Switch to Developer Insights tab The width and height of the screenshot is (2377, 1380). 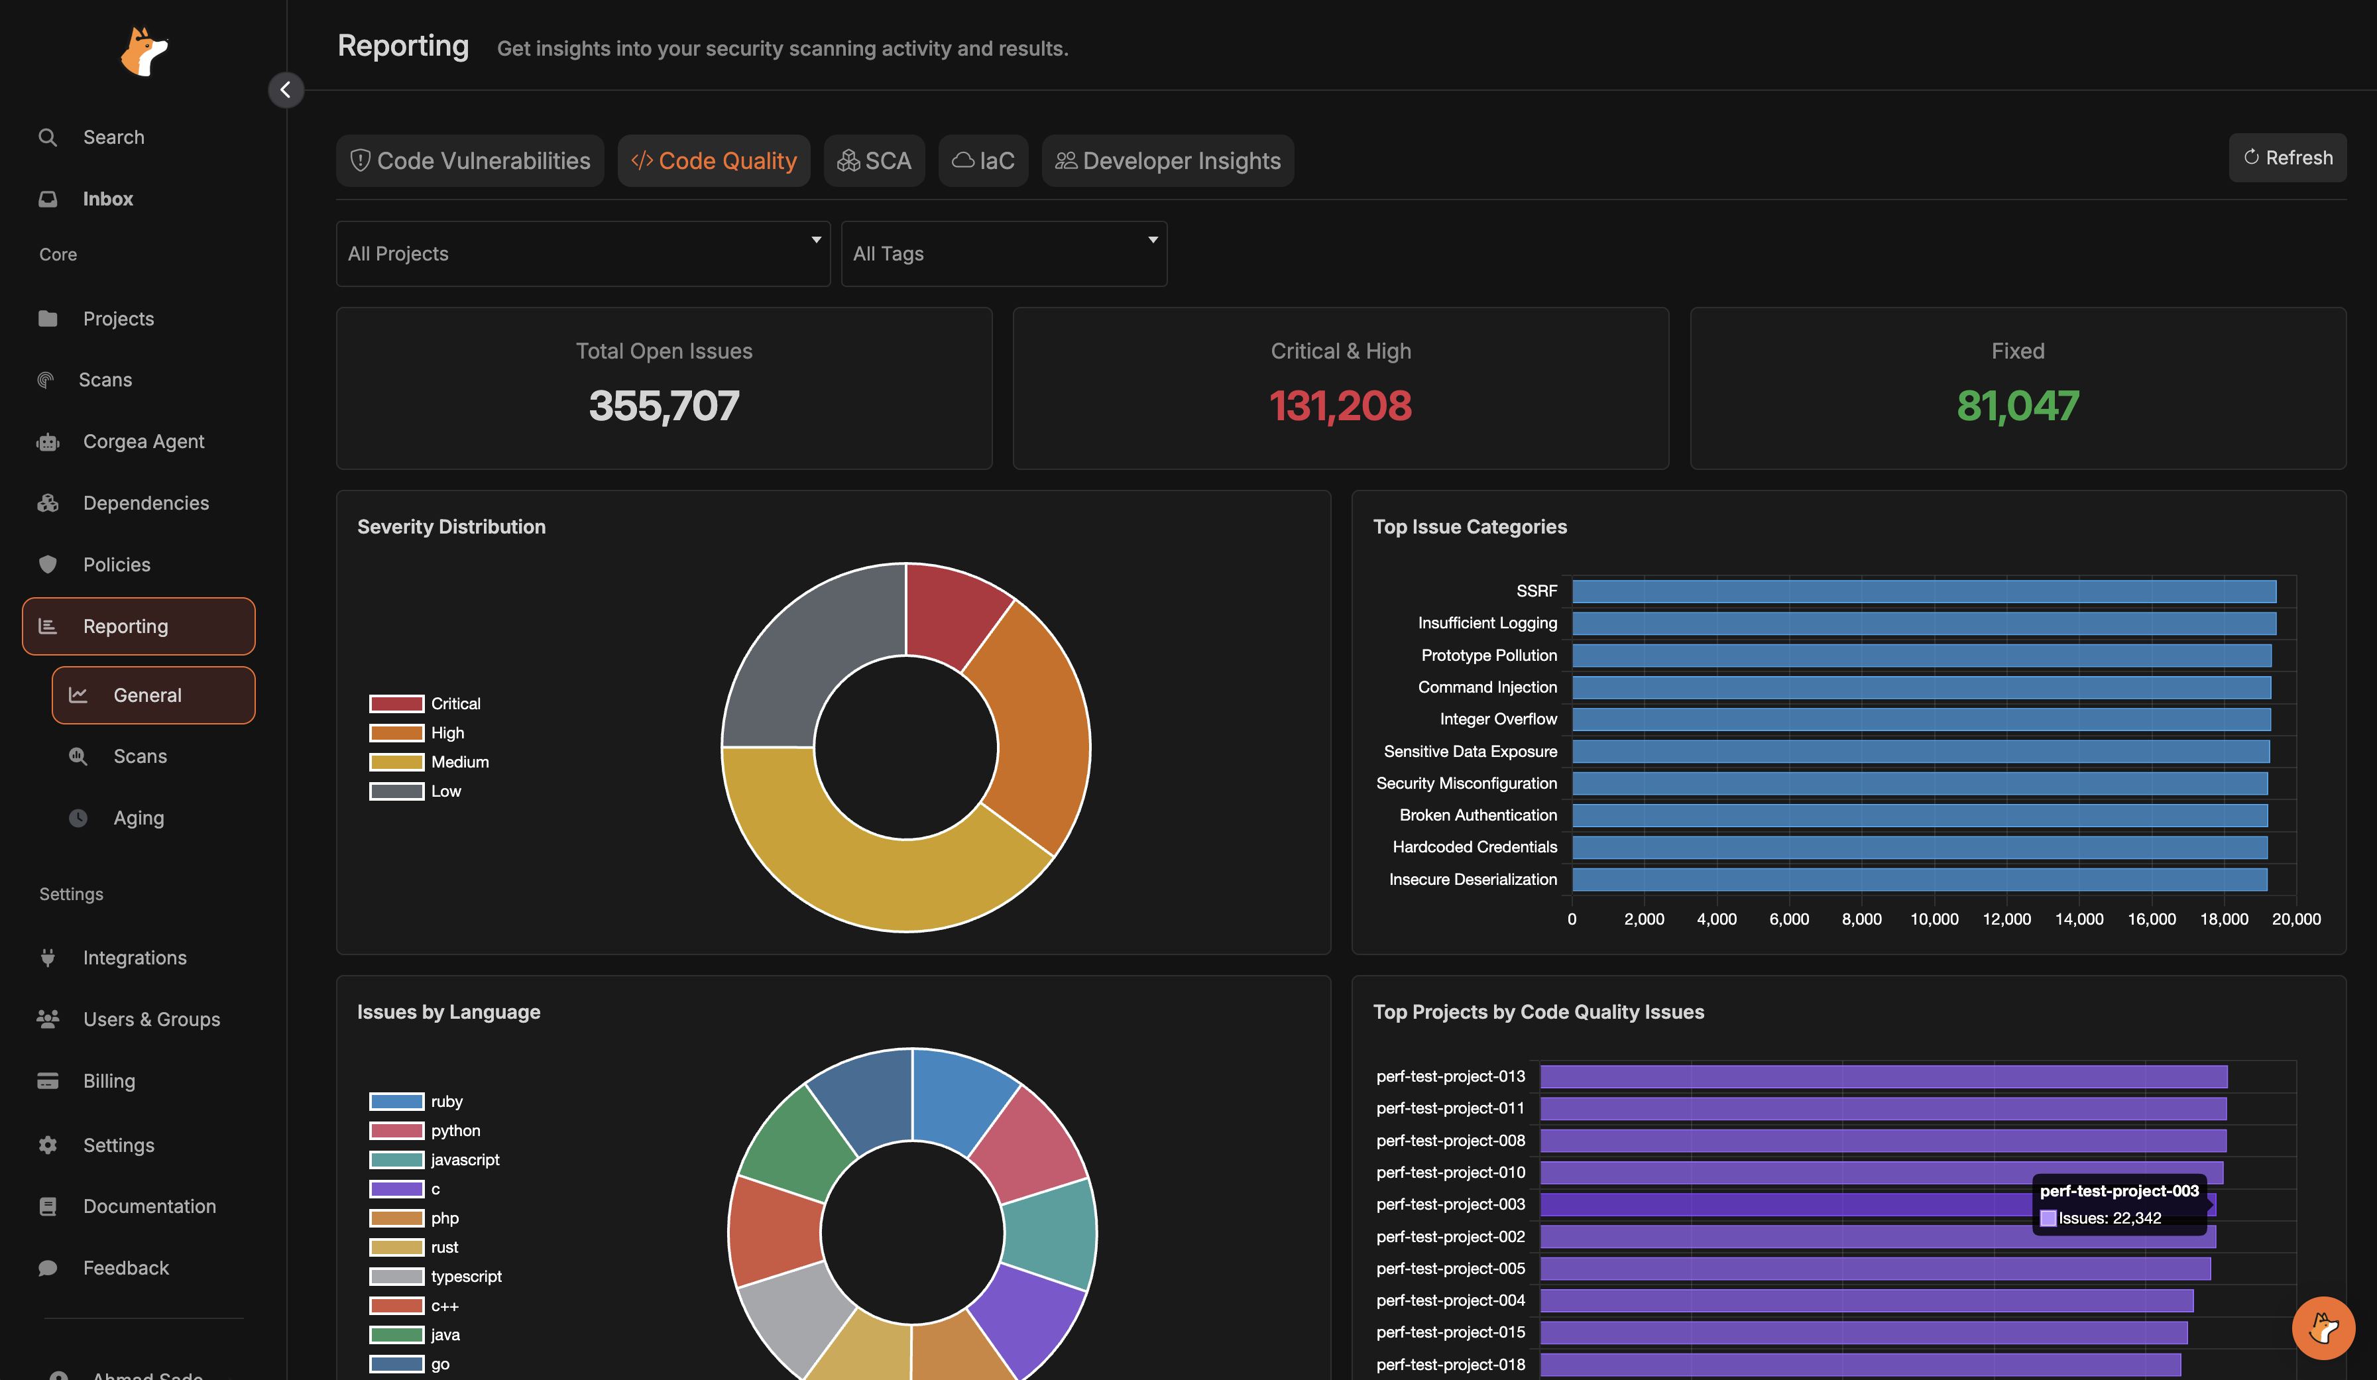(x=1168, y=160)
